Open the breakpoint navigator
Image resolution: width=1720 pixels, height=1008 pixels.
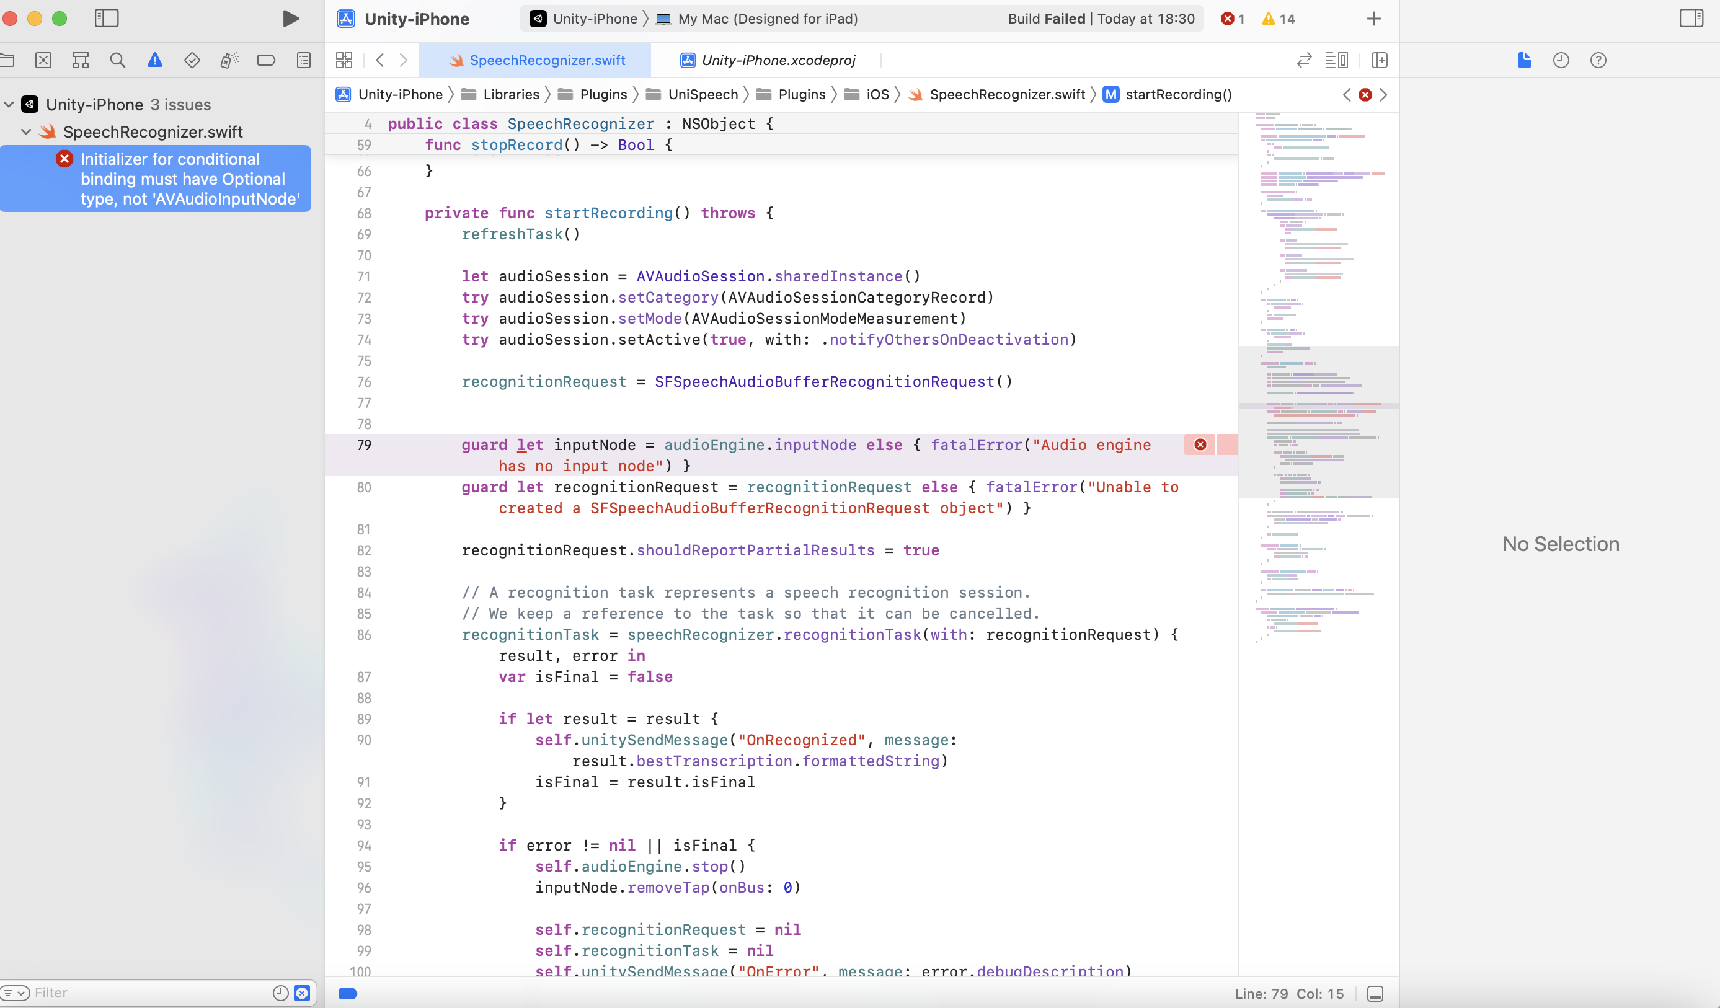pyautogui.click(x=266, y=61)
